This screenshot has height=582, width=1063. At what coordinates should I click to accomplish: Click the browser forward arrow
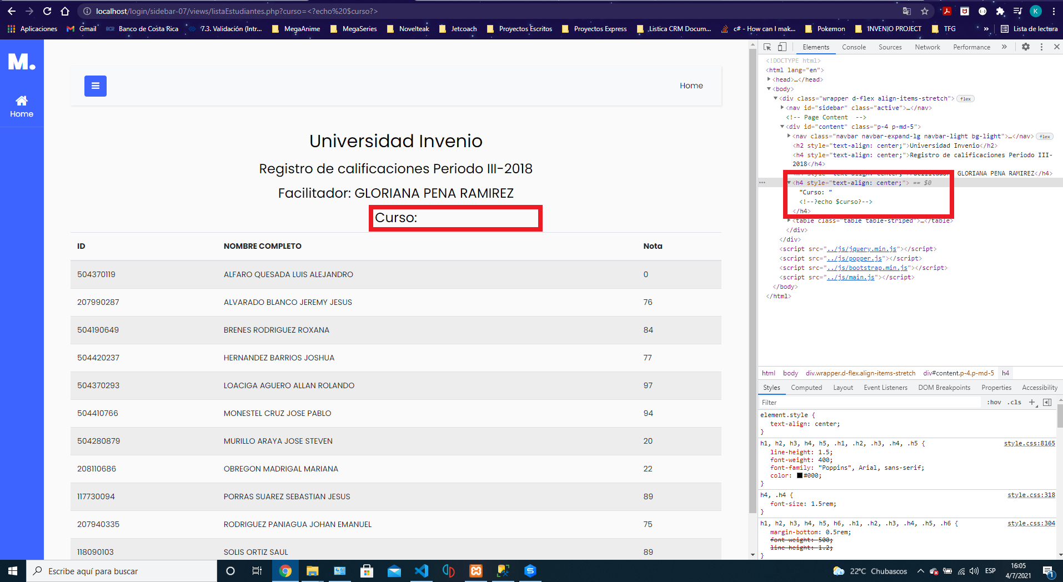(29, 11)
